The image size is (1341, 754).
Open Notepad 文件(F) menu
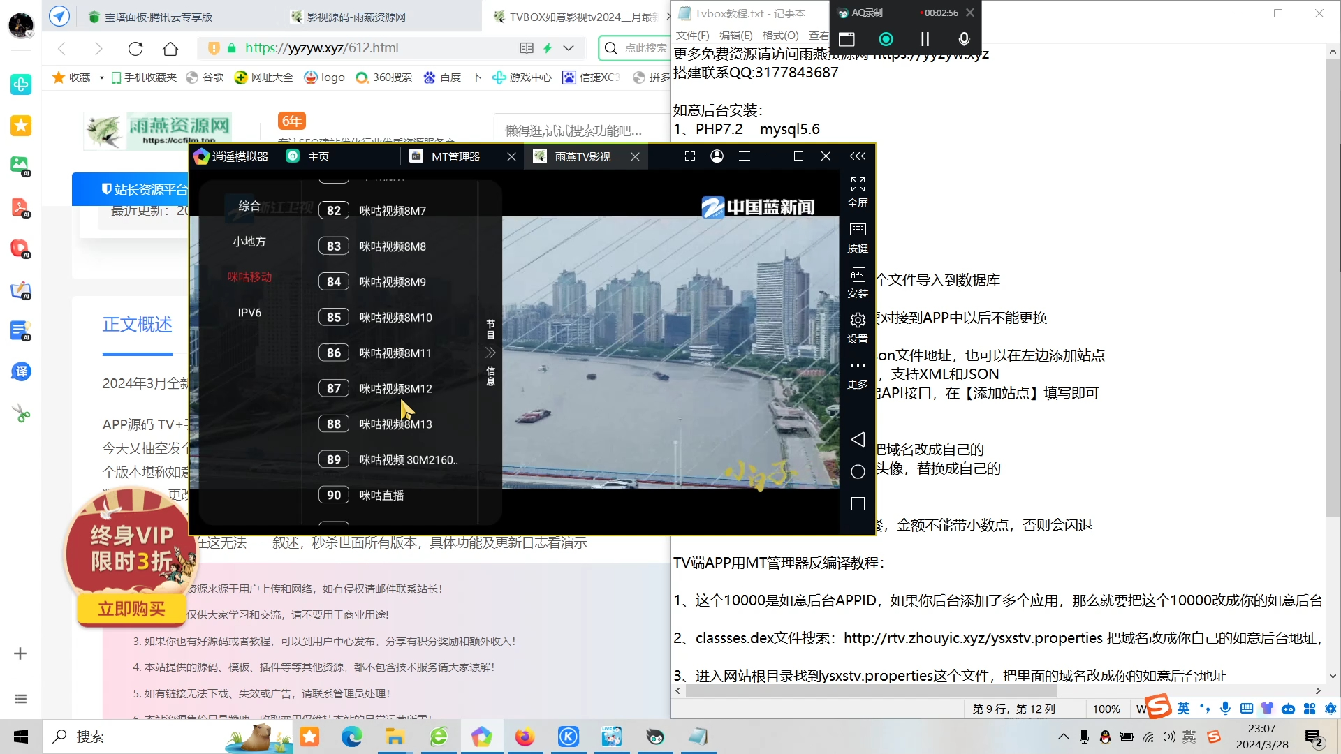[x=692, y=36]
